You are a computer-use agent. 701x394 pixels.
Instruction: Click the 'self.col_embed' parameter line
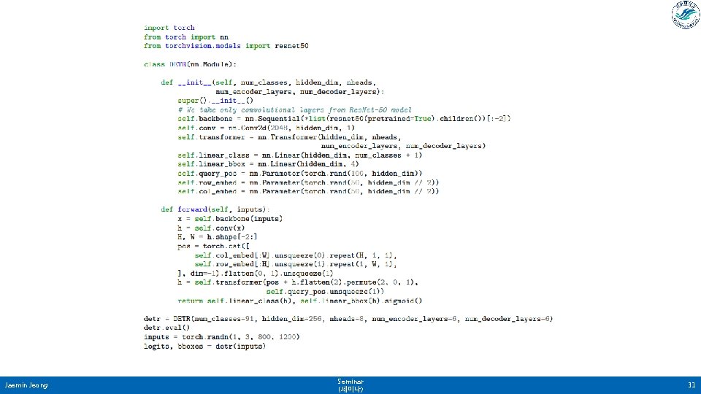[308, 192]
